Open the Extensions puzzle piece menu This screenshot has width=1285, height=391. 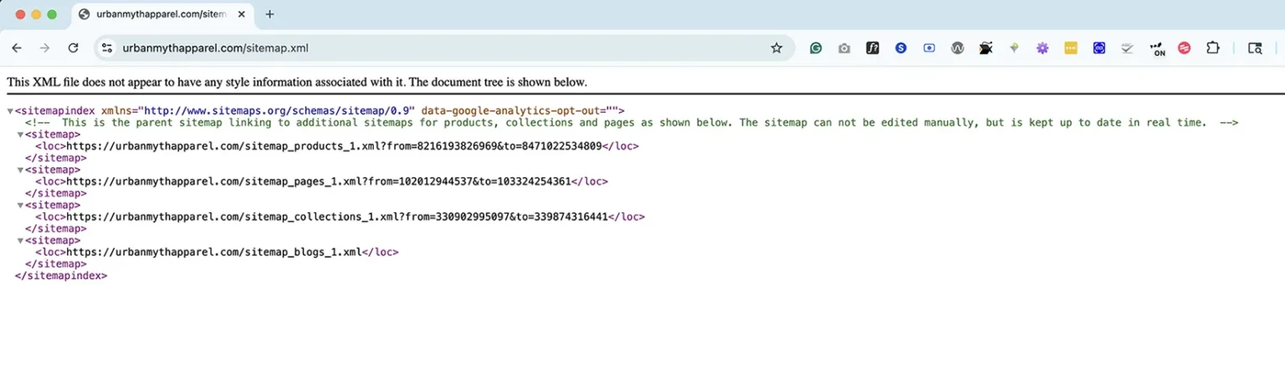coord(1212,48)
